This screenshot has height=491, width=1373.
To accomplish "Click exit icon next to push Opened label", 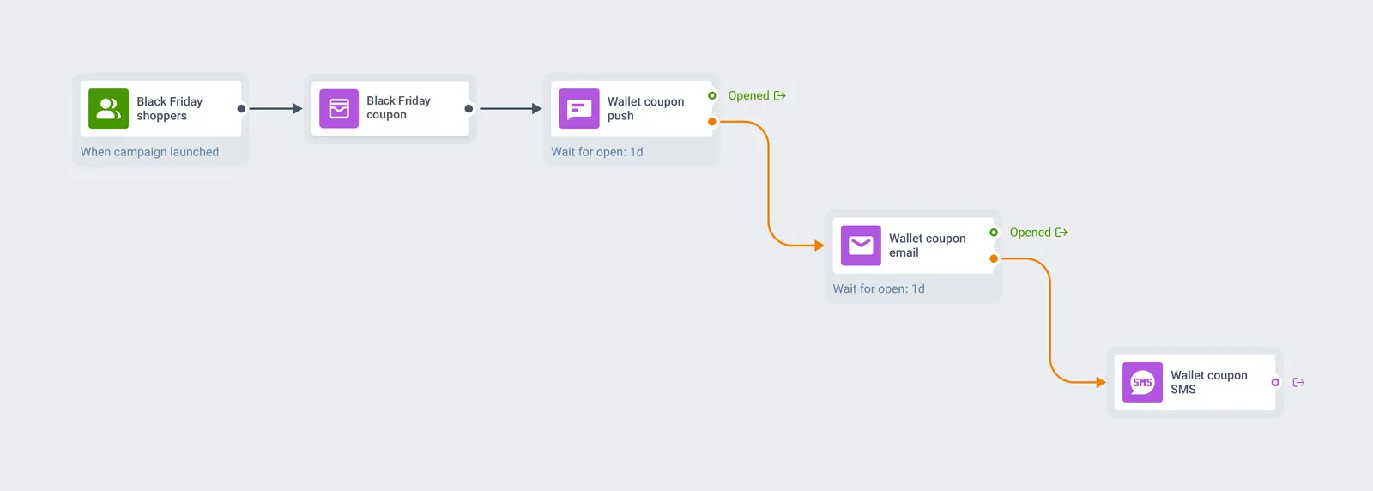I will pos(780,95).
